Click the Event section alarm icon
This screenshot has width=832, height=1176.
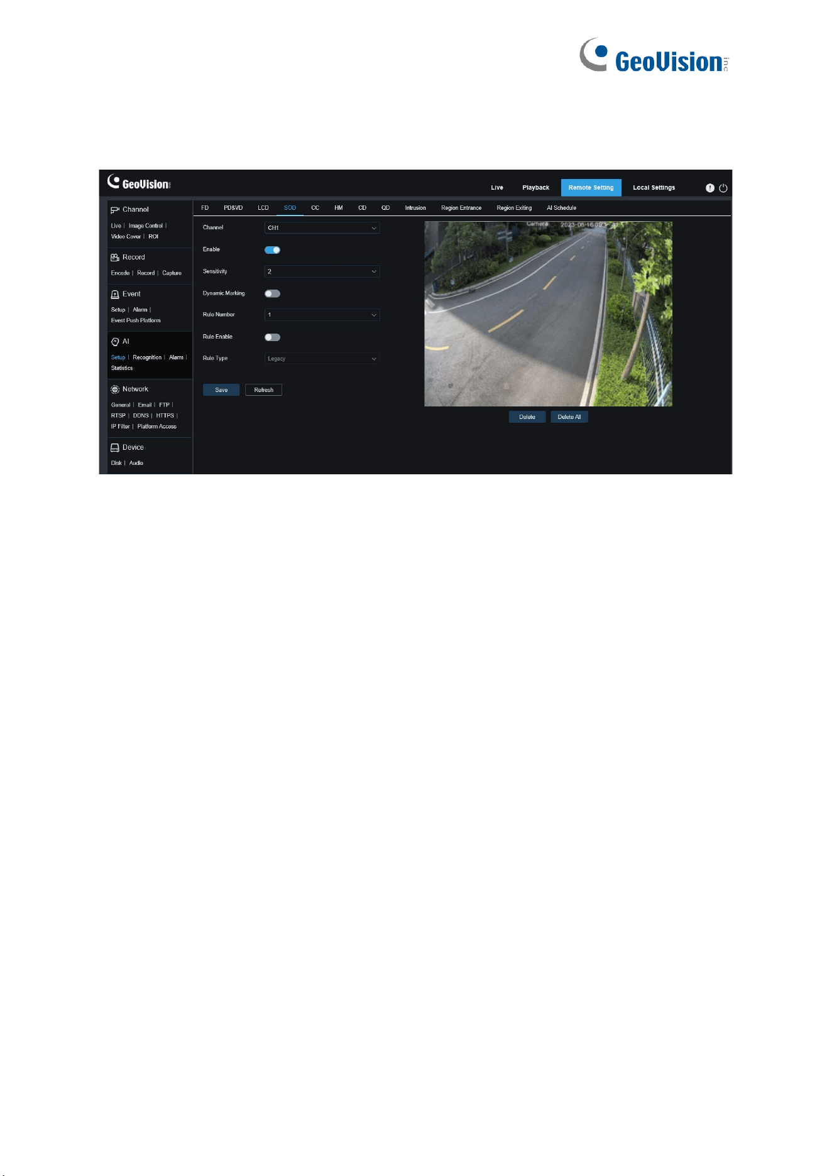click(115, 294)
